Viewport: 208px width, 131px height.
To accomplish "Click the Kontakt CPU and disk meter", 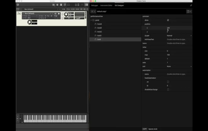I will 77,5.
